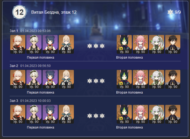Click Kazuha portrait in Chamber 3
Screen dimensions: 190x139
coord(18,114)
